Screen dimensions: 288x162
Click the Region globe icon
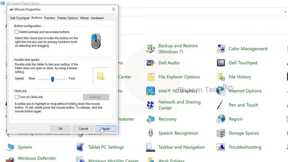[221, 119]
